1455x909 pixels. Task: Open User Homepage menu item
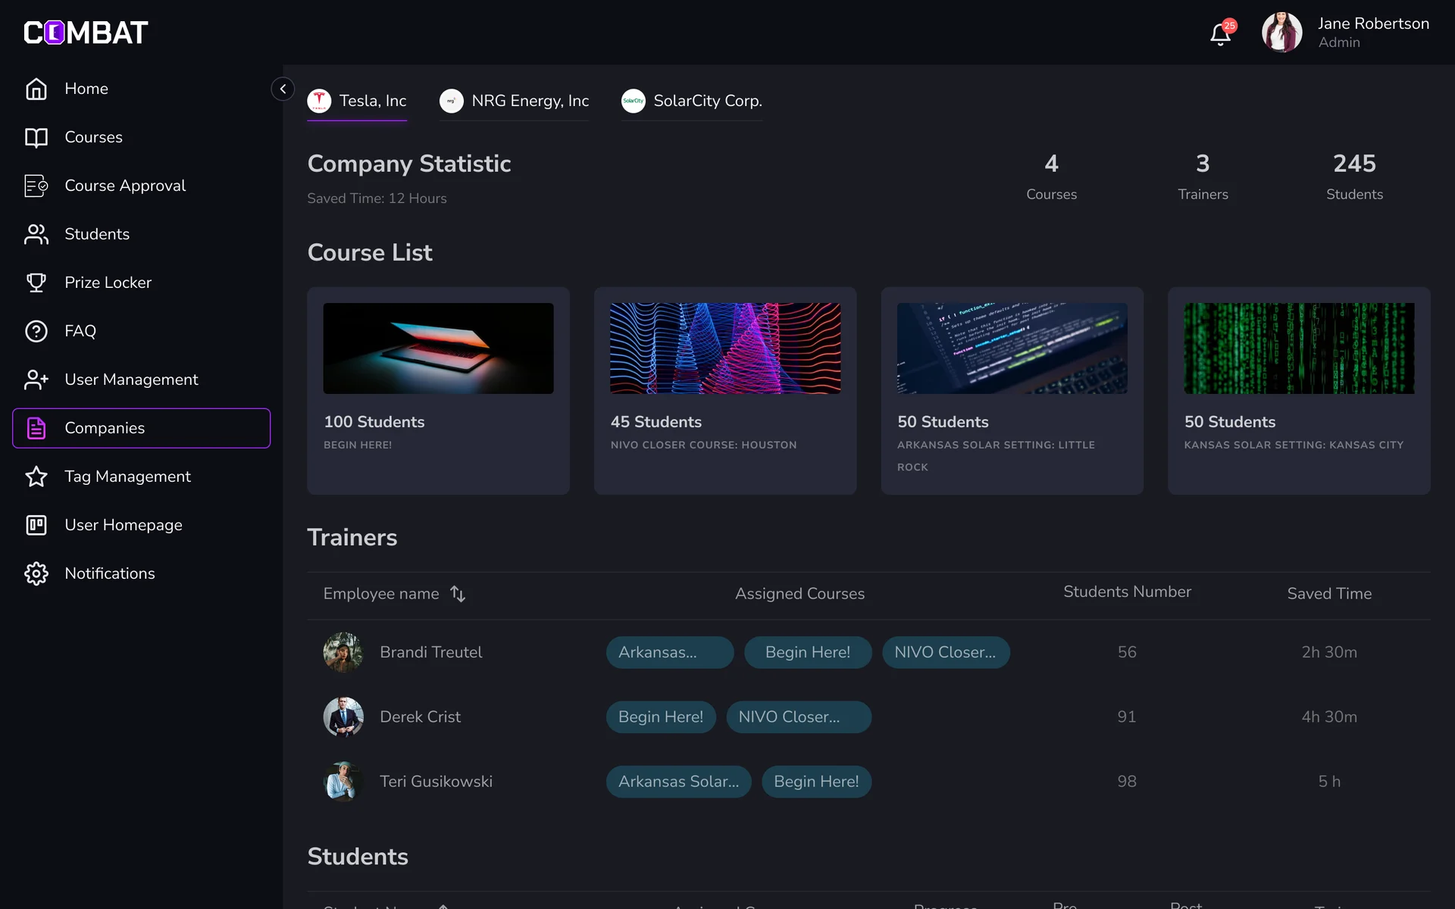pyautogui.click(x=141, y=525)
